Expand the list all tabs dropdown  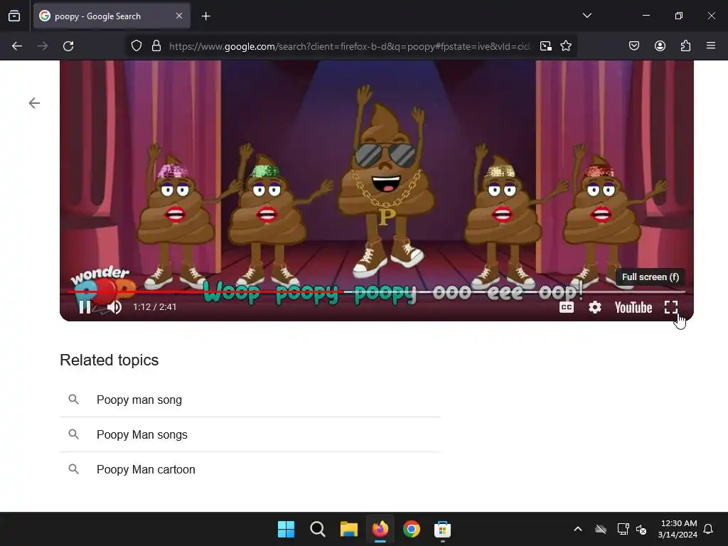pyautogui.click(x=587, y=16)
